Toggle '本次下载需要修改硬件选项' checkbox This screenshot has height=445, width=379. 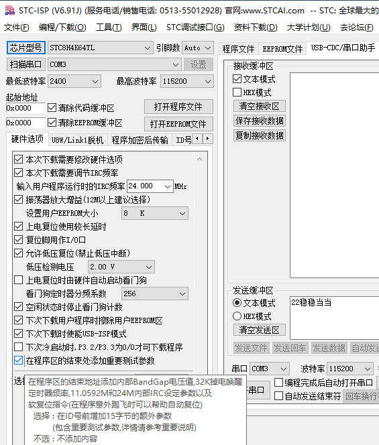coord(19,160)
